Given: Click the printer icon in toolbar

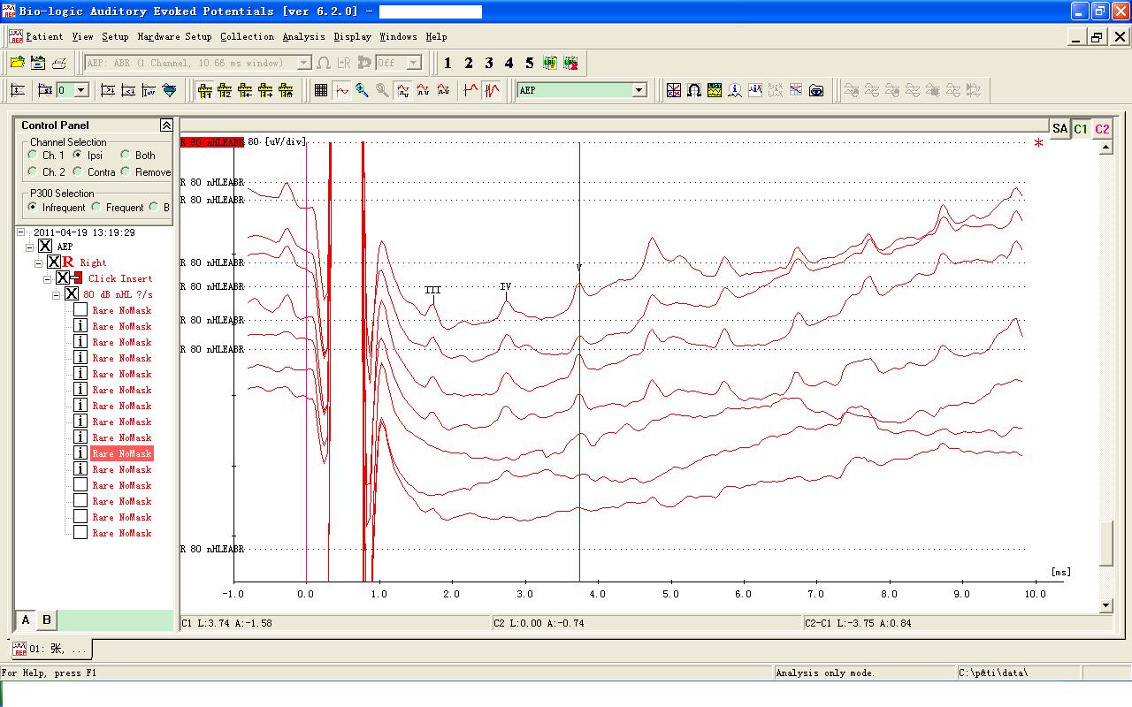Looking at the screenshot, I should click(58, 63).
